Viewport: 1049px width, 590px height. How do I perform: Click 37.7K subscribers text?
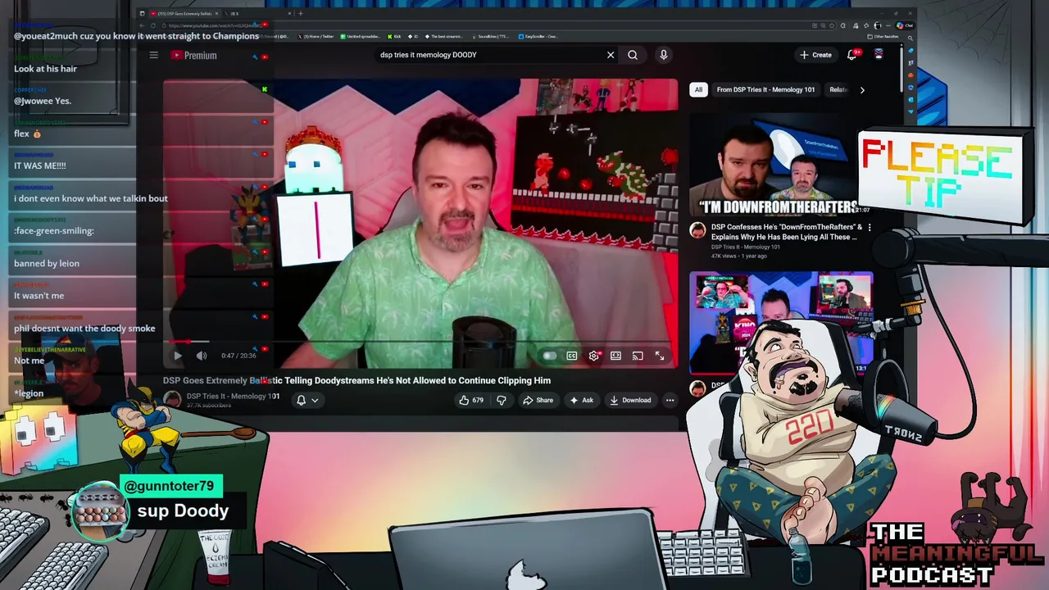pos(209,406)
